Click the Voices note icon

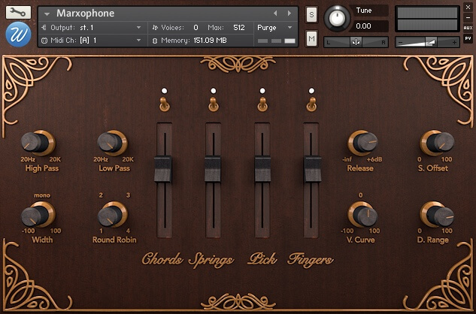pyautogui.click(x=155, y=28)
